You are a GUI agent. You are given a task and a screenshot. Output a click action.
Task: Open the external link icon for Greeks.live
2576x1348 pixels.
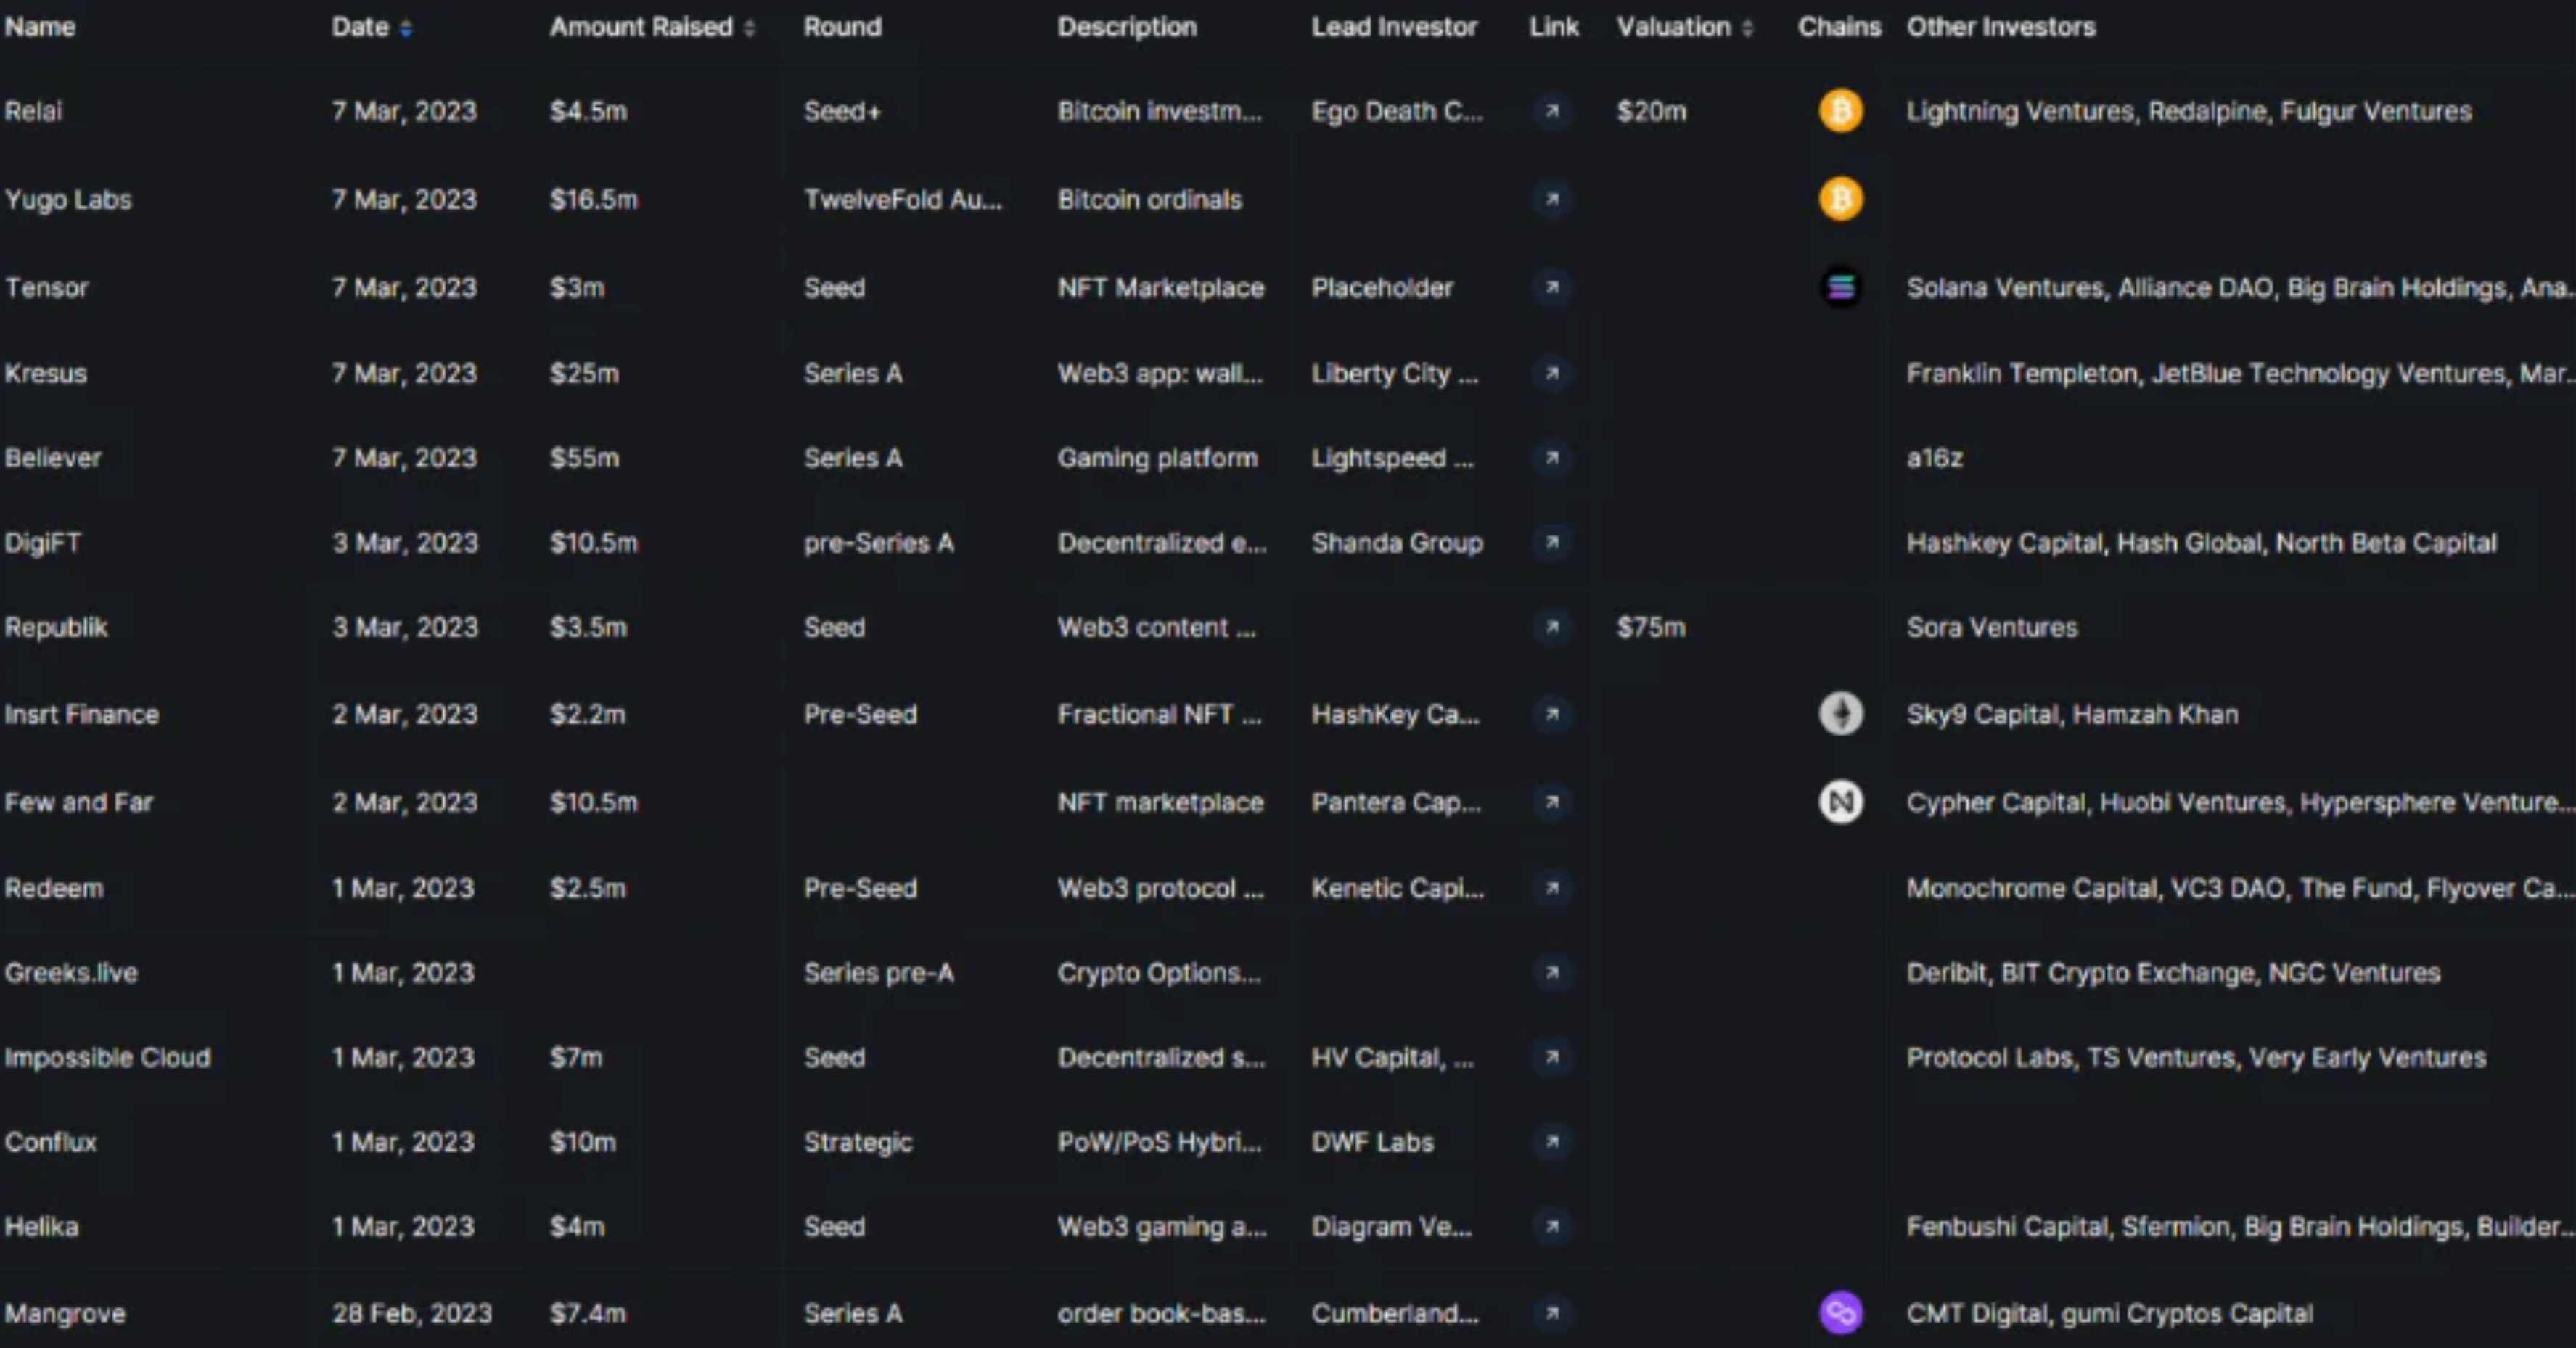tap(1552, 972)
